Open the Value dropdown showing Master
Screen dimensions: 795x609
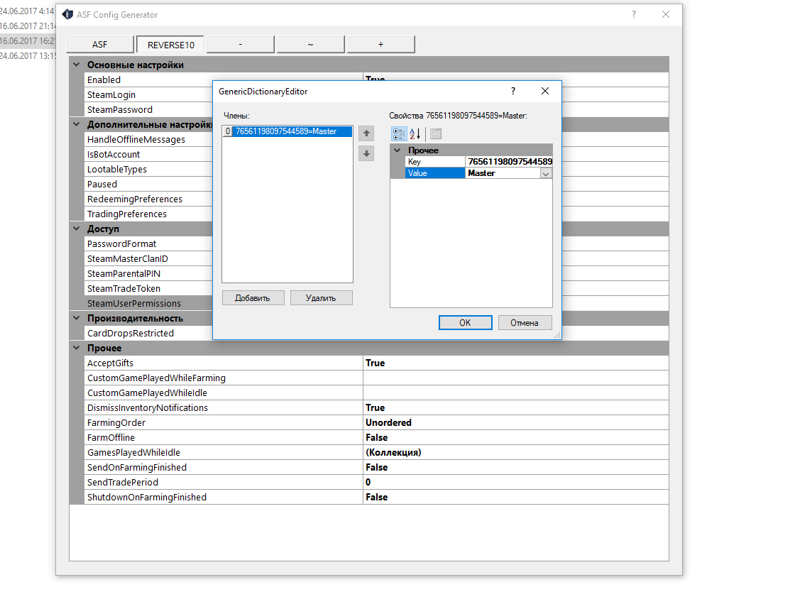546,173
